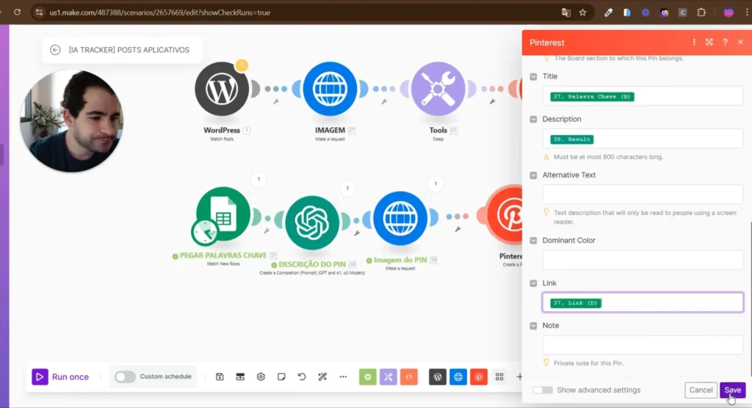Click the blue HTTP favorite icon

click(x=458, y=377)
